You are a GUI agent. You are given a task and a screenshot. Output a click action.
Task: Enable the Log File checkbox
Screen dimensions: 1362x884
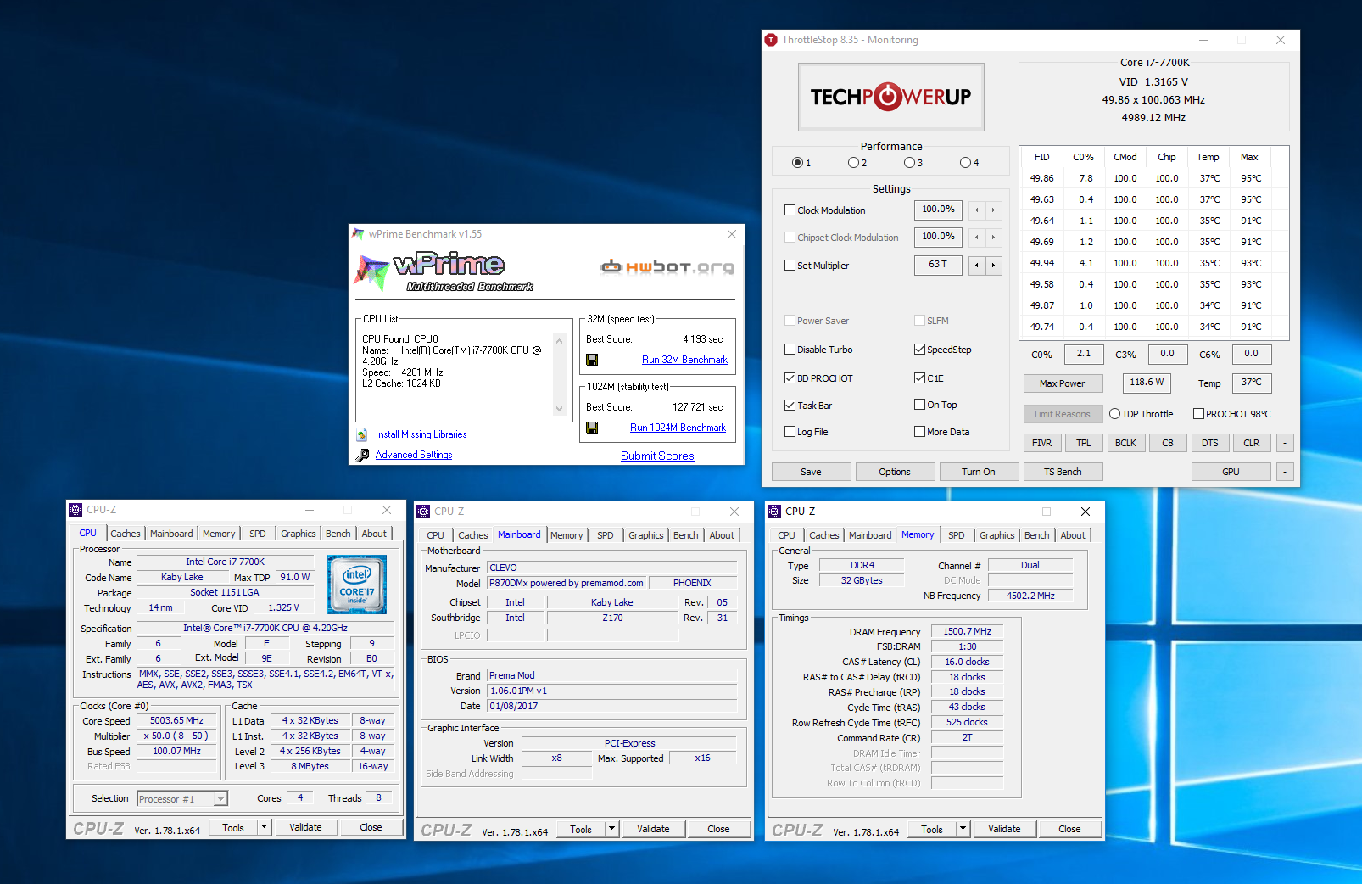click(x=790, y=432)
